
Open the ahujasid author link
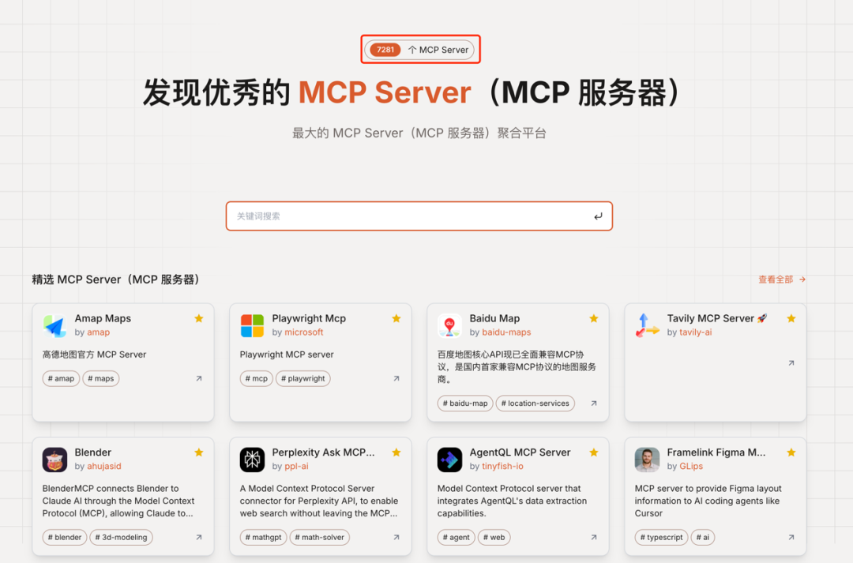104,466
